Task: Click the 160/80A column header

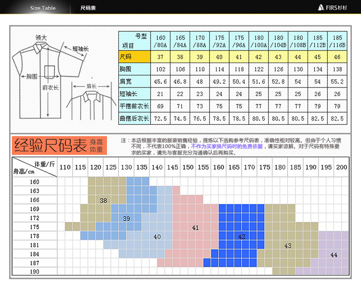Action: [160, 41]
